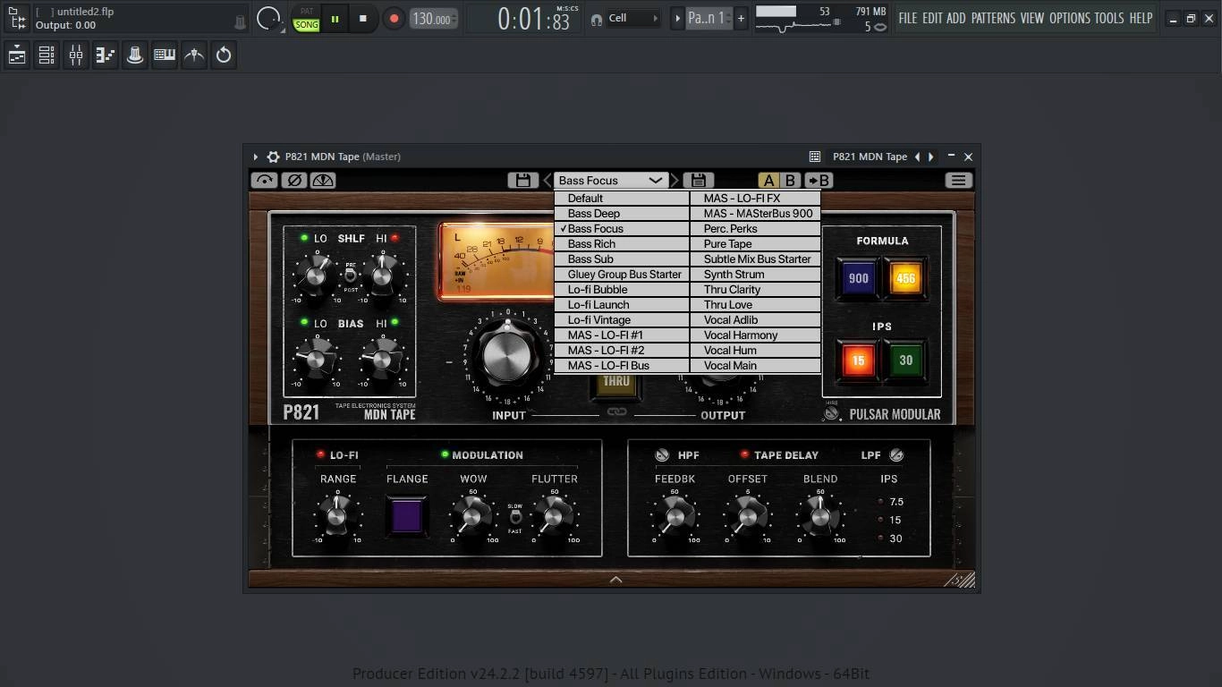Open the Bass Focus preset dropdown
This screenshot has width=1222, height=687.
(x=611, y=180)
